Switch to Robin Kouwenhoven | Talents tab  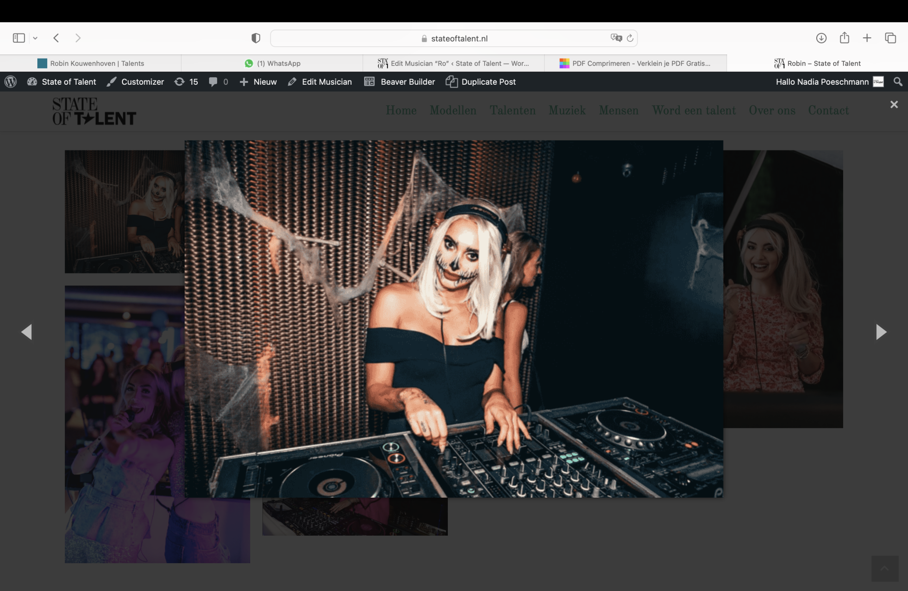[91, 63]
